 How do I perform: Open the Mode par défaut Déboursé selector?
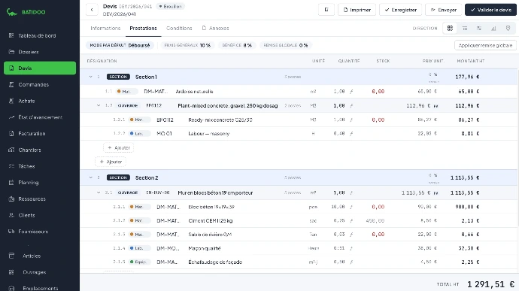tap(120, 45)
